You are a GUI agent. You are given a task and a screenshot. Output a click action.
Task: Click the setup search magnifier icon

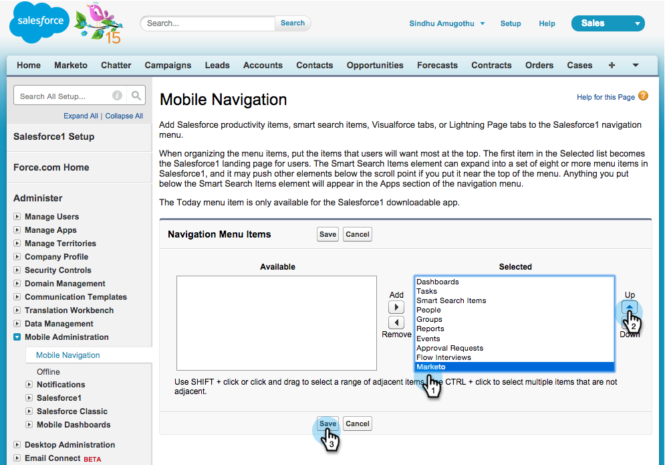pyautogui.click(x=136, y=96)
